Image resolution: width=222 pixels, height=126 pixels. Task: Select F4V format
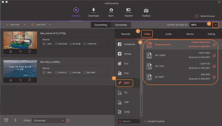coord(127,73)
